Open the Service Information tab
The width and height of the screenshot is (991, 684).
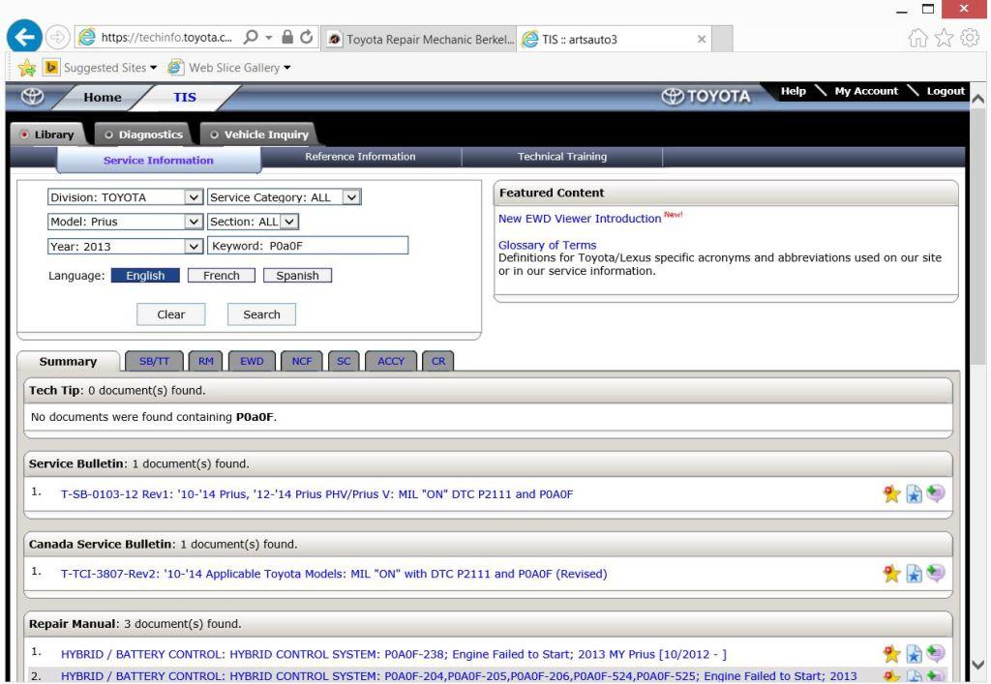point(159,161)
